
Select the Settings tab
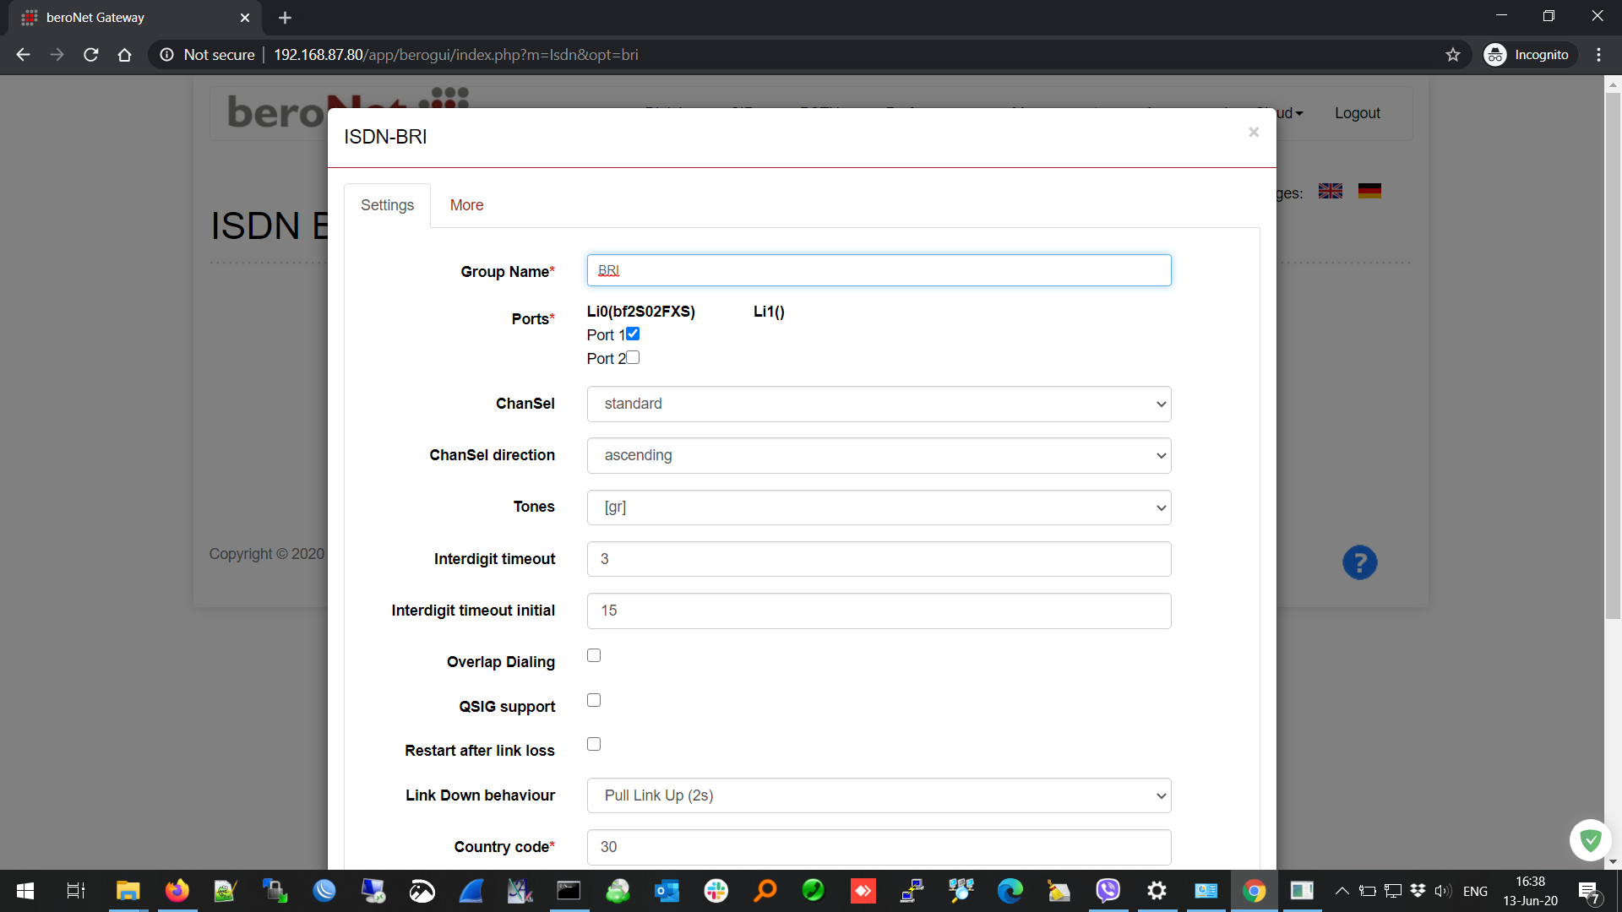[387, 205]
